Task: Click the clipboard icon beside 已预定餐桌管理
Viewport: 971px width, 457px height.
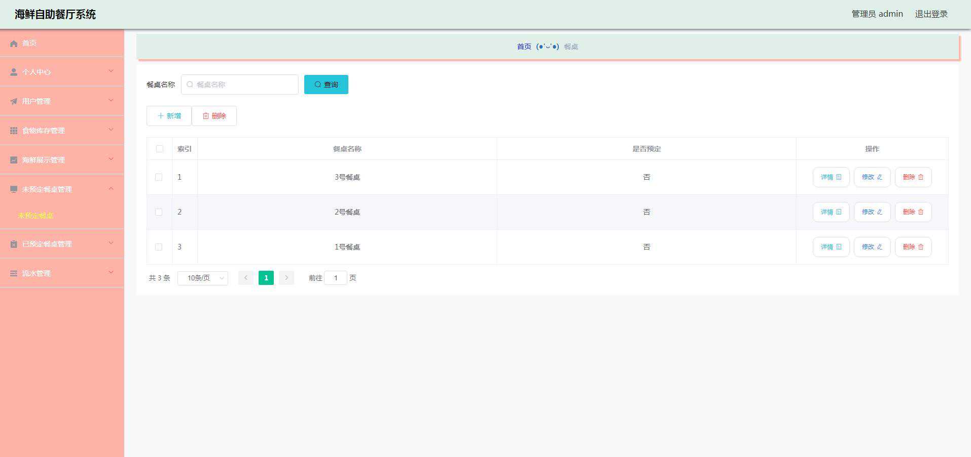Action: 14,244
